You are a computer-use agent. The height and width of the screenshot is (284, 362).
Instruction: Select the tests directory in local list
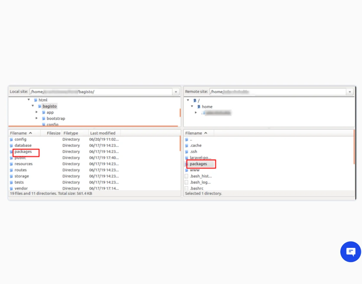click(19, 182)
